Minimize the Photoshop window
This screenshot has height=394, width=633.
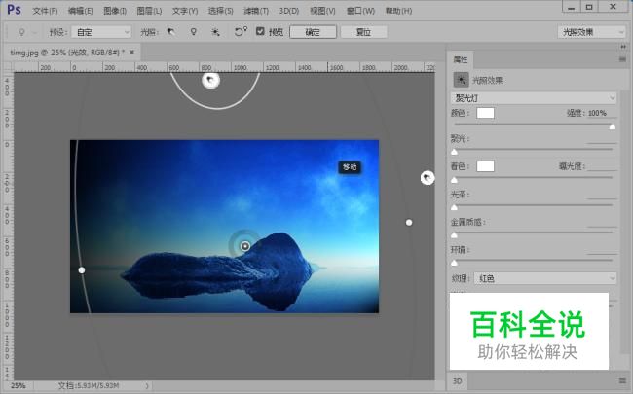point(572,7)
